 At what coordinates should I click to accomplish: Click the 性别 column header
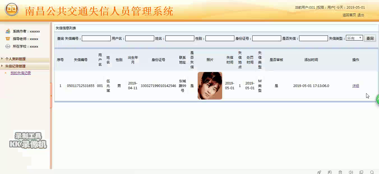pos(119,60)
